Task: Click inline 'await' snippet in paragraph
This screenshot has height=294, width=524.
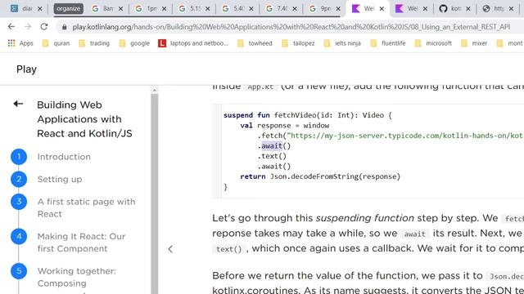Action: 415,234
